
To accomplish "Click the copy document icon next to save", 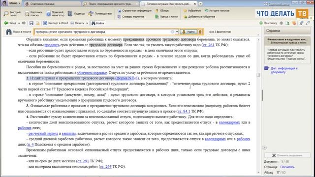I will coord(37,23).
